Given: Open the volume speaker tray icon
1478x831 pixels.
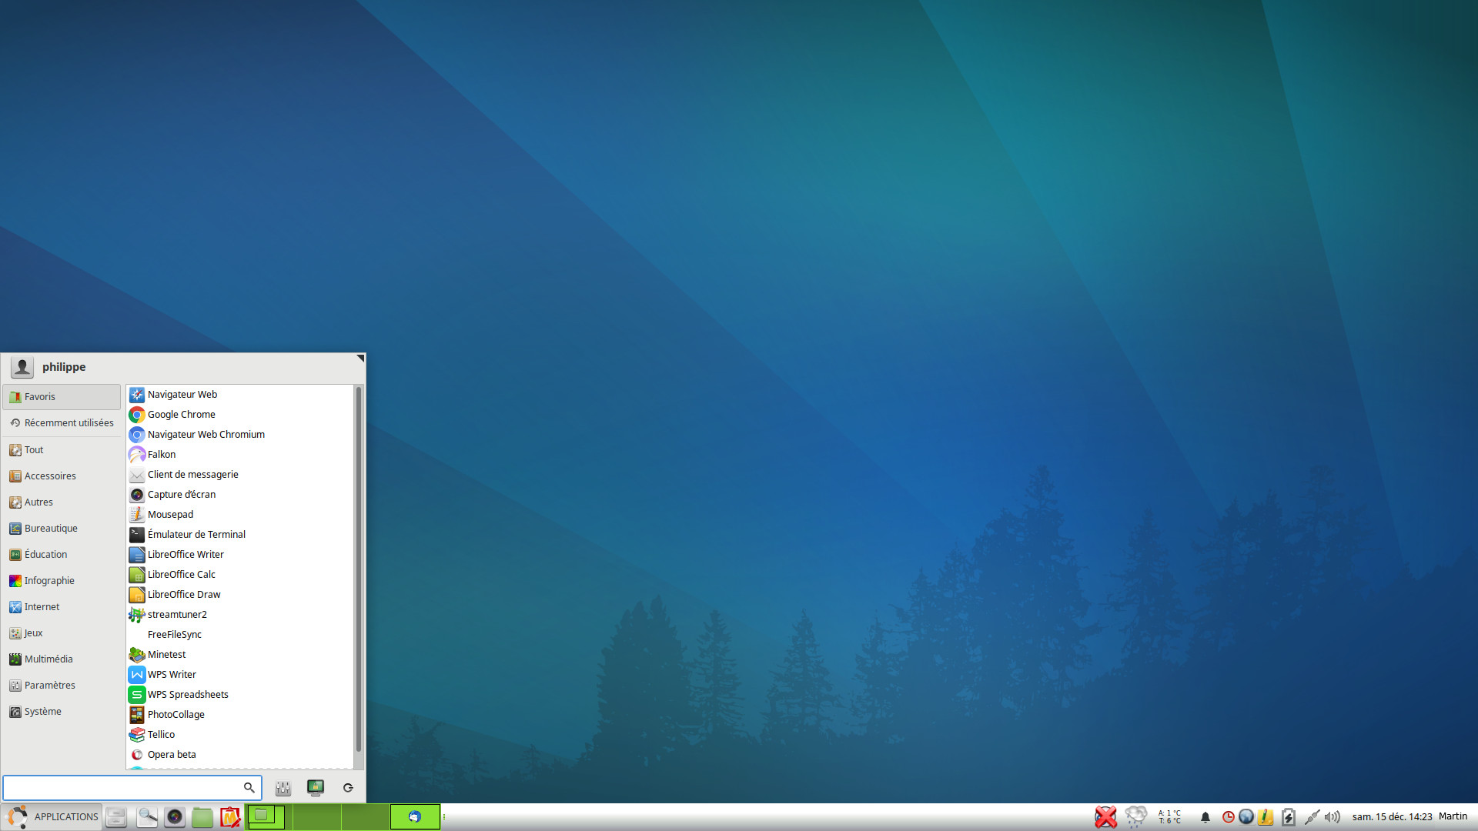Looking at the screenshot, I should [x=1333, y=816].
